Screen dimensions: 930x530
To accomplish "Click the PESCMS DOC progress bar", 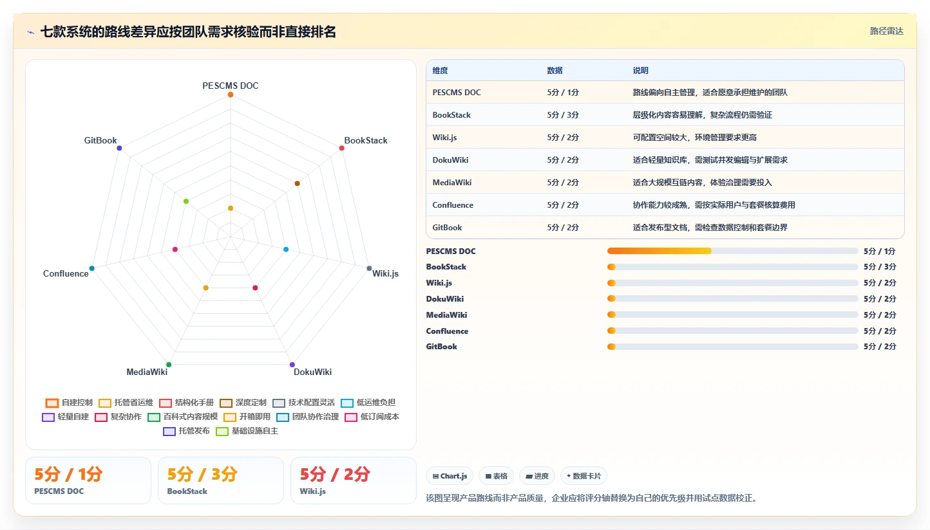I will point(732,251).
